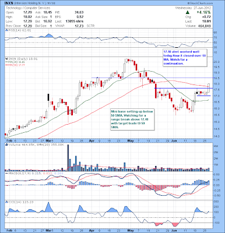
Task: Click the blue '17.40 alert worked well' note
Action: point(185,58)
